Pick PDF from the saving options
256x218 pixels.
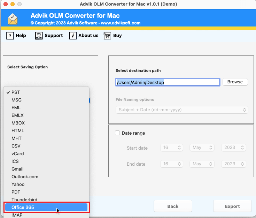[46, 192]
